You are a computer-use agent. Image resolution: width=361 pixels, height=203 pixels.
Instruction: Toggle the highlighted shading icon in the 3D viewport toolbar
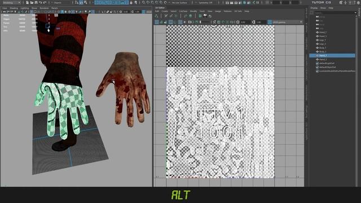tap(62, 11)
